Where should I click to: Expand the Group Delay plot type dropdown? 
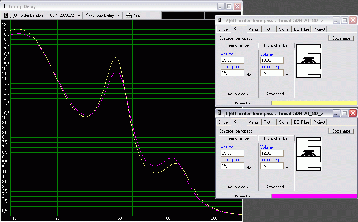(x=119, y=16)
